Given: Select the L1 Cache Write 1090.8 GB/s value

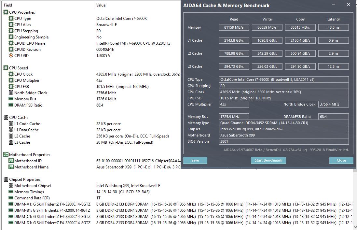Looking at the screenshot, I should point(267,40).
